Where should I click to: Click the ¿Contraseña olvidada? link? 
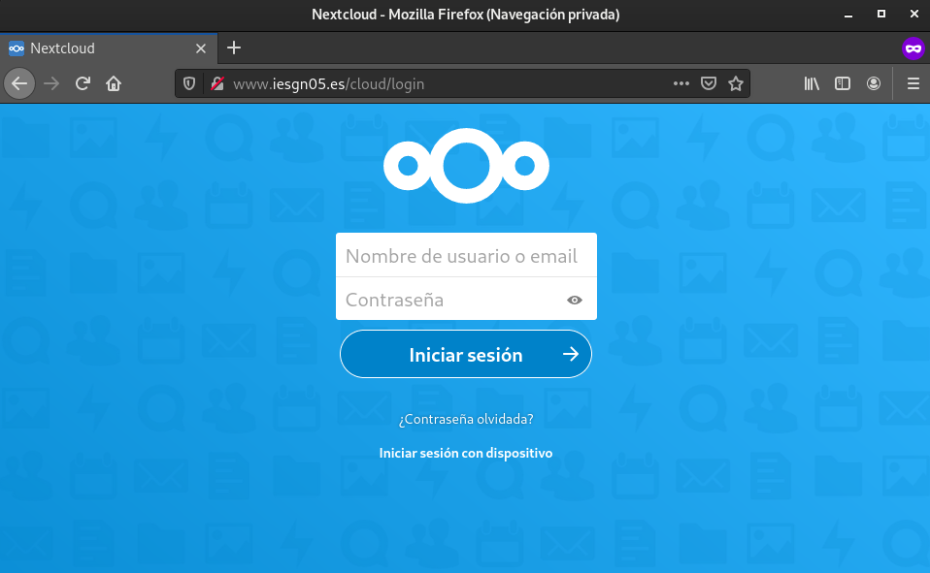466,419
